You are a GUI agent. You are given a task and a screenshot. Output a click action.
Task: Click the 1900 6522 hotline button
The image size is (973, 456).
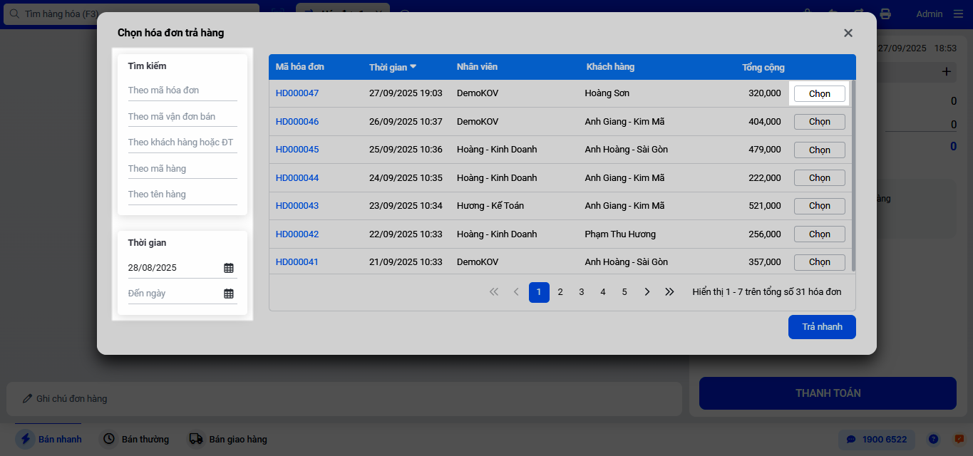click(876, 439)
